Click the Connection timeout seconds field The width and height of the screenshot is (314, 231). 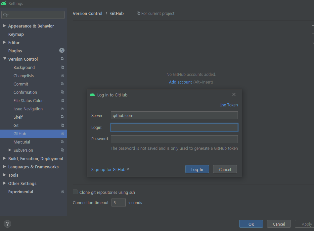118,202
